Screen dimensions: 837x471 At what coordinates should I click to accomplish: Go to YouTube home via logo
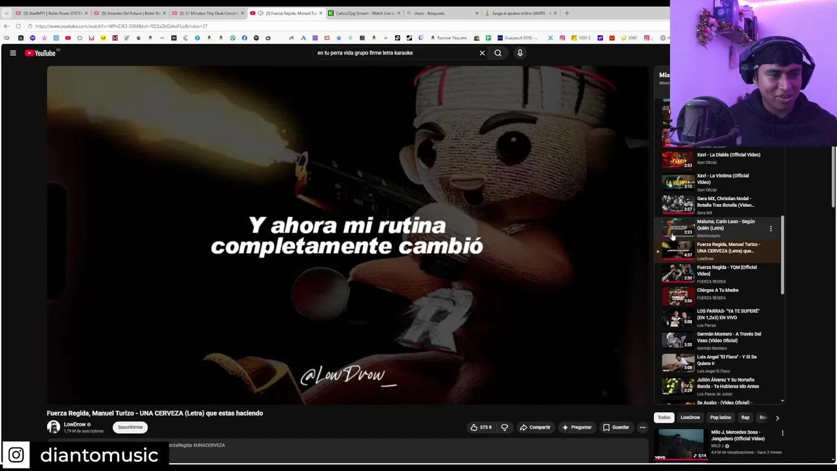pos(41,53)
